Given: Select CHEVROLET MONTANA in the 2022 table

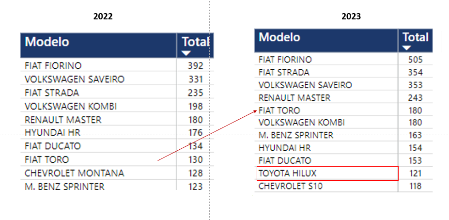Looking at the screenshot, I should tap(74, 173).
